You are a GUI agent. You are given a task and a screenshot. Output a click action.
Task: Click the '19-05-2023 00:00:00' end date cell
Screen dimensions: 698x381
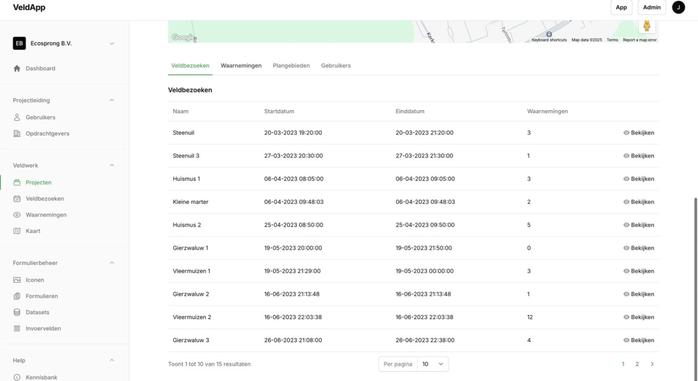424,271
